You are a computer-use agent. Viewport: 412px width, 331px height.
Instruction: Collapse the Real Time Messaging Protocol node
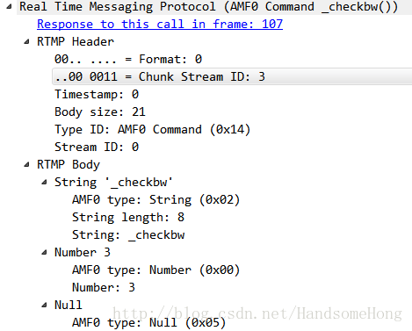(x=9, y=6)
